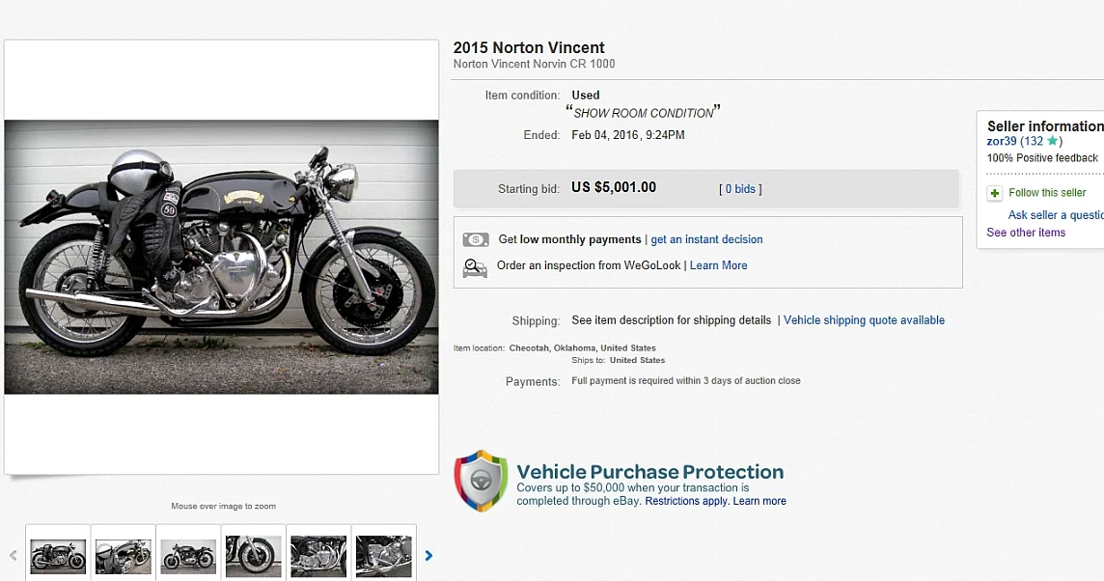Click the WeGoLook vehicle inspection icon
The width and height of the screenshot is (1104, 581).
pos(476,267)
